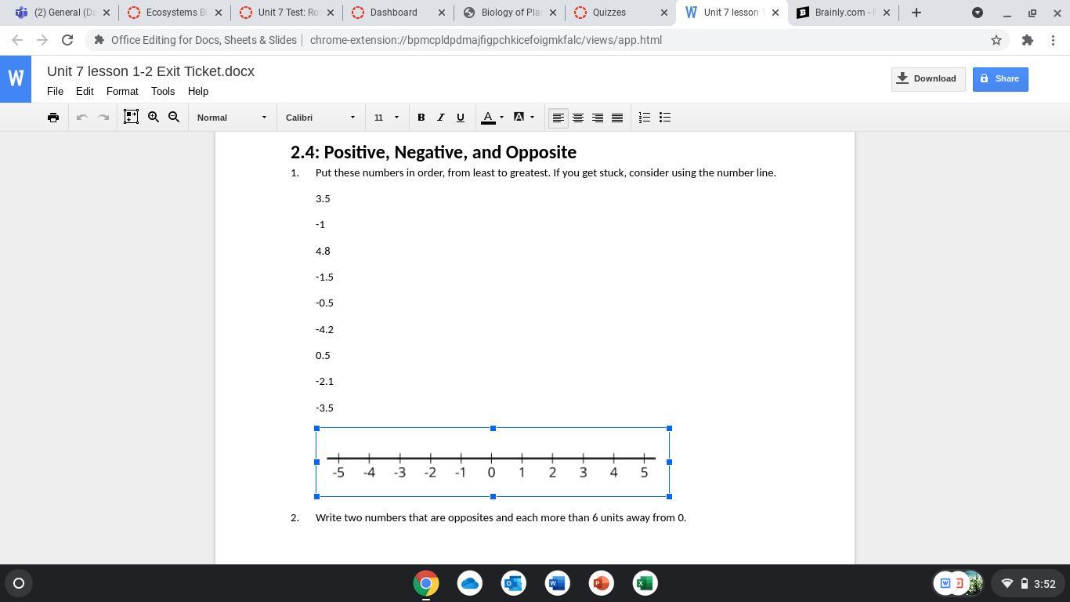Switch to the Ecosystems tab

[175, 13]
